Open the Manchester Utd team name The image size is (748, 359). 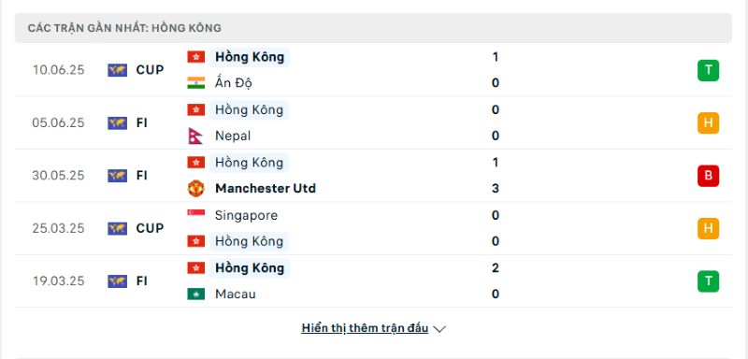[x=266, y=188]
